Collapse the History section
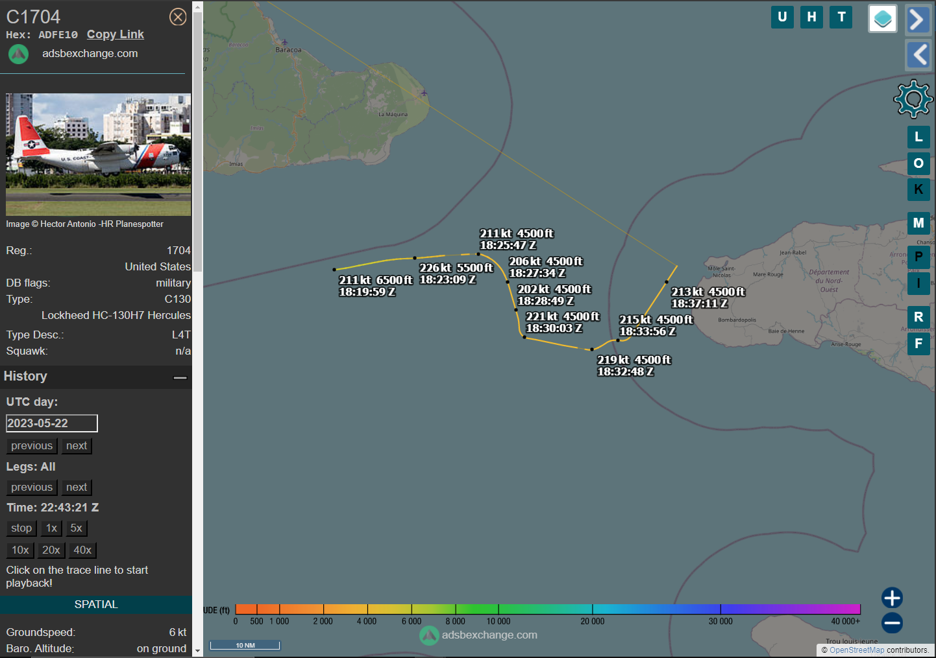Image resolution: width=936 pixels, height=658 pixels. tap(180, 377)
